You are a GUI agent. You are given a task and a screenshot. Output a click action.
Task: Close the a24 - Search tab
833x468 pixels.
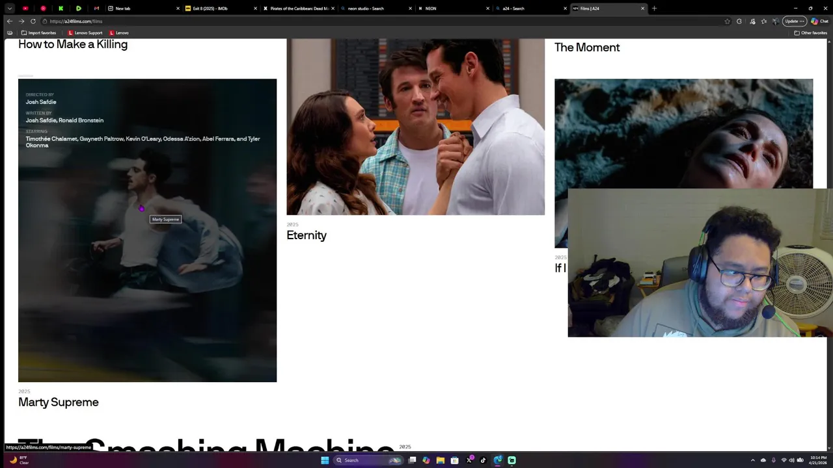click(566, 8)
